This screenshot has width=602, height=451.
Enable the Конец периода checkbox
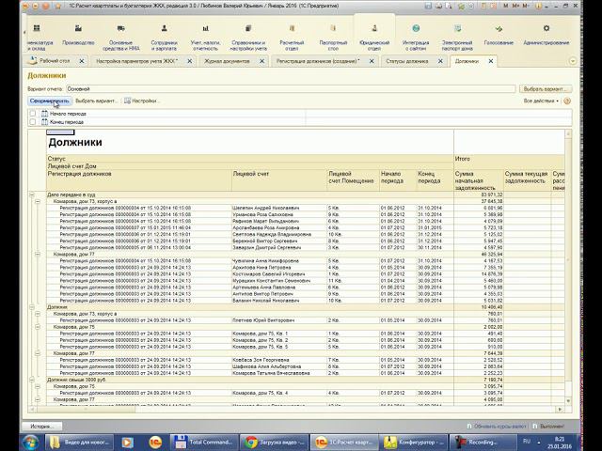(34, 122)
